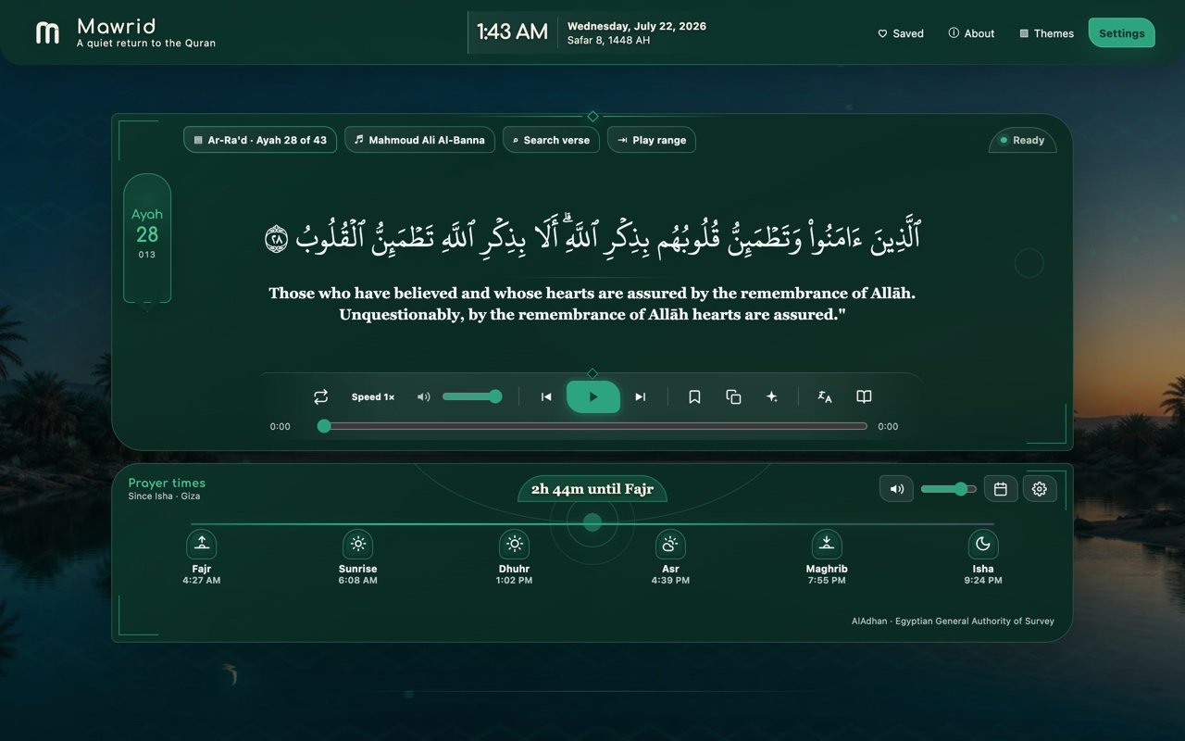This screenshot has width=1185, height=741.
Task: Toggle the translation language icon
Action: click(x=825, y=396)
